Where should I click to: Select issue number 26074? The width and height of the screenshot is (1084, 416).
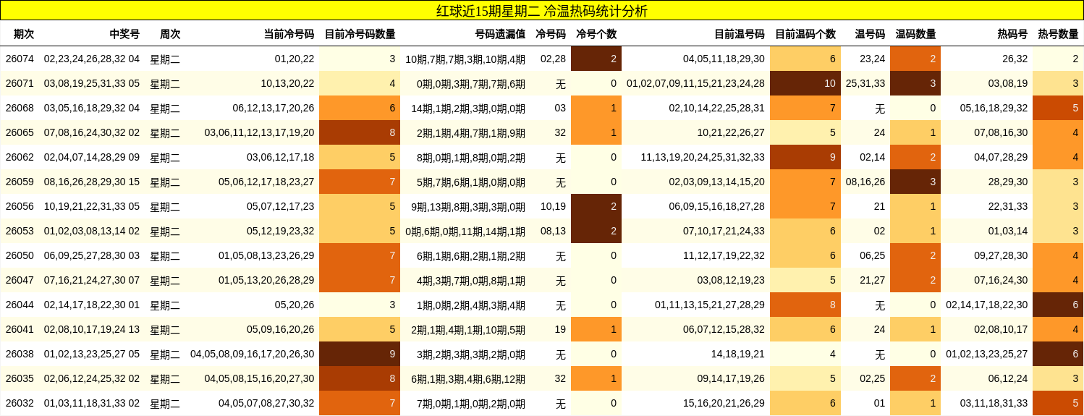point(20,59)
